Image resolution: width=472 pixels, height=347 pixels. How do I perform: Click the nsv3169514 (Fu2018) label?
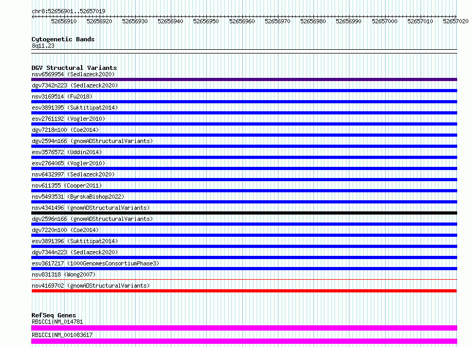tap(62, 96)
